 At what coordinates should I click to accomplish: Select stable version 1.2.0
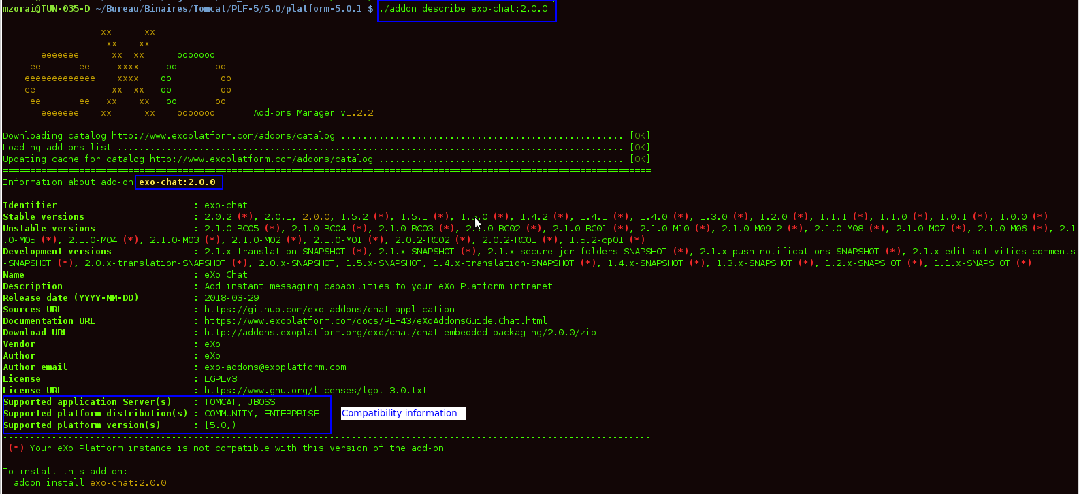pyautogui.click(x=773, y=216)
